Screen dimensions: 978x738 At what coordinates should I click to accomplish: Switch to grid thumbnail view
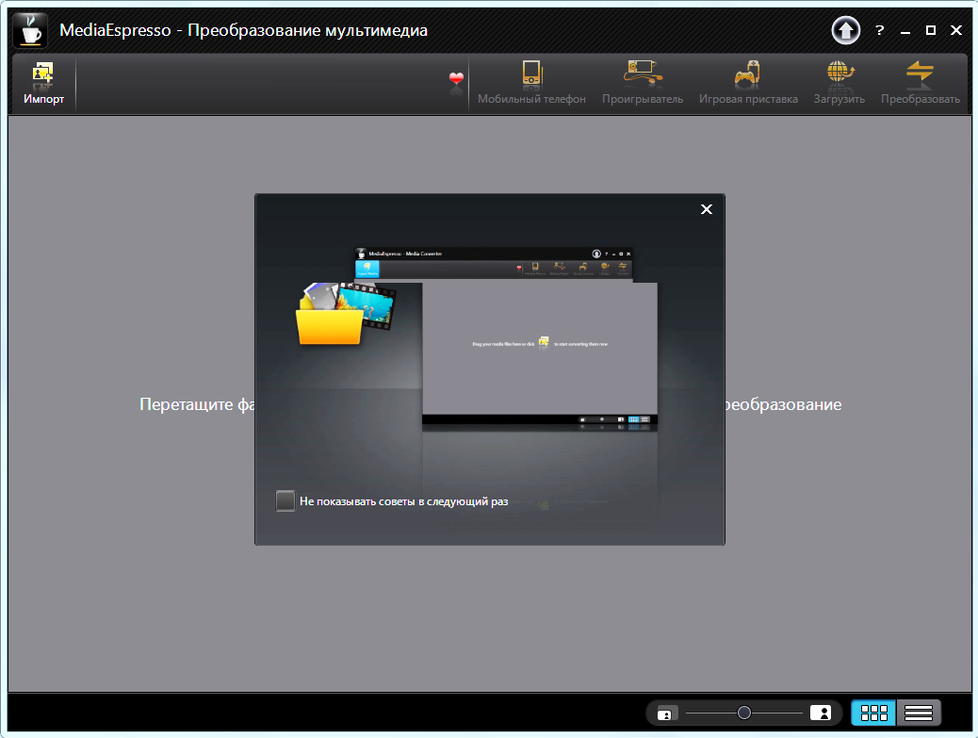[x=873, y=713]
